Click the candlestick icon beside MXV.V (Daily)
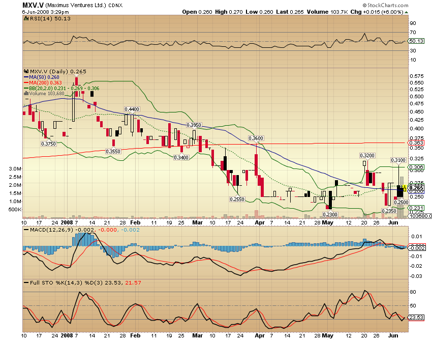Viewport: 432px width, 340px height. pos(26,71)
